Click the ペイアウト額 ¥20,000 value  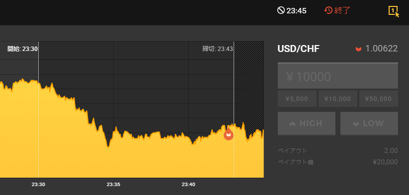385,162
